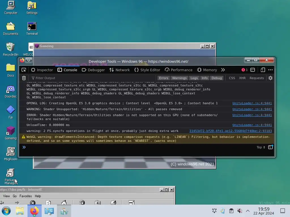Open the Package Manager desktop shortcut
Viewport: 290px width, 217px height.
pos(10,177)
